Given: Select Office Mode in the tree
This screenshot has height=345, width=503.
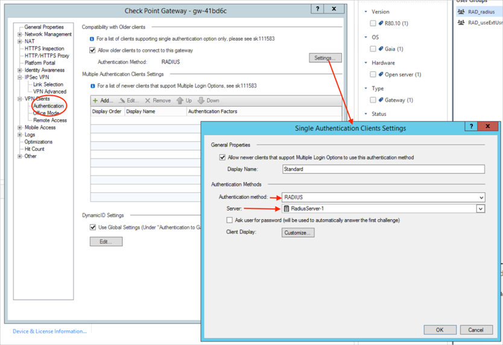Looking at the screenshot, I should click(46, 113).
